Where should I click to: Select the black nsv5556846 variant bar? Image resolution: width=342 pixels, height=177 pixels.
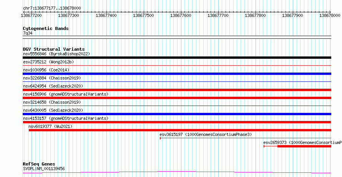(177, 58)
